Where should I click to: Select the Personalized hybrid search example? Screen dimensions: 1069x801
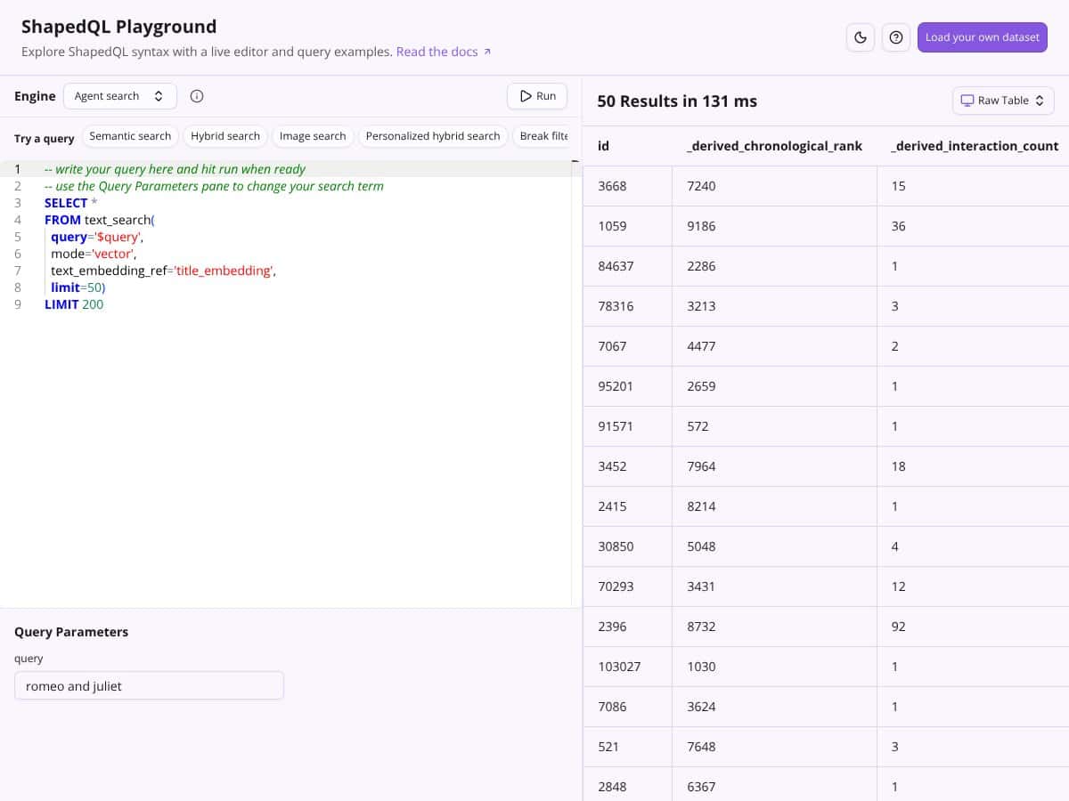click(x=433, y=135)
